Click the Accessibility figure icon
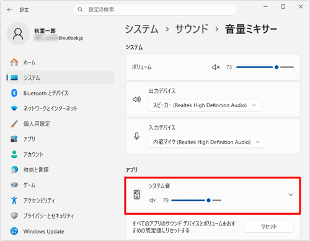 (x=14, y=200)
